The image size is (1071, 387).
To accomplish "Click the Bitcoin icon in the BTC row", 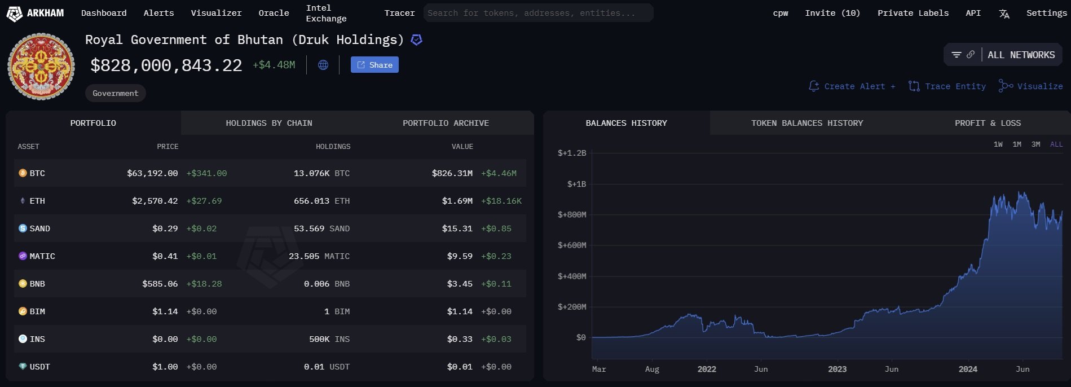I will click(x=23, y=173).
